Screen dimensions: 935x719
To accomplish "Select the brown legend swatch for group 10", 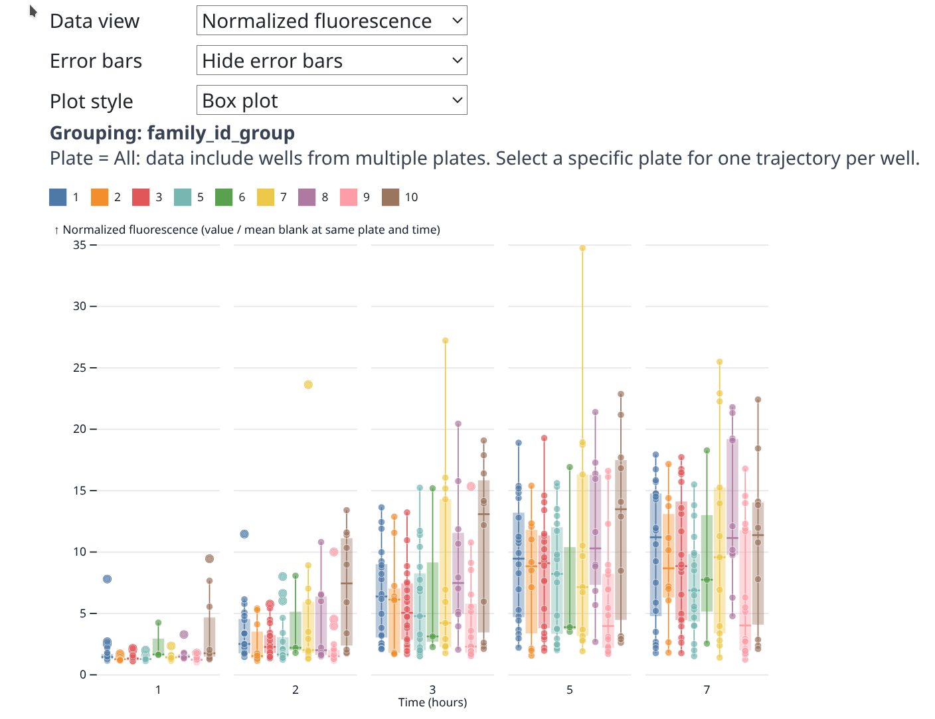I will pos(390,197).
